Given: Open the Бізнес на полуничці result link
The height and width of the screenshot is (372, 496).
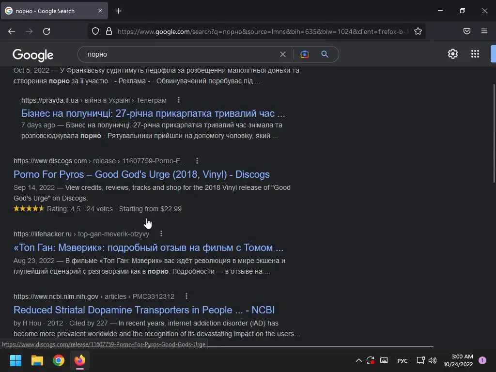Looking at the screenshot, I should pos(153,113).
